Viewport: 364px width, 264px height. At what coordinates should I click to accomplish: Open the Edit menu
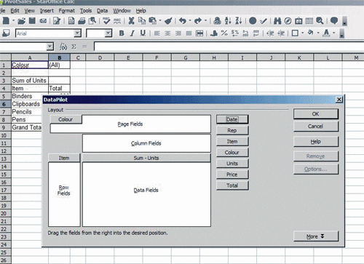coord(15,11)
